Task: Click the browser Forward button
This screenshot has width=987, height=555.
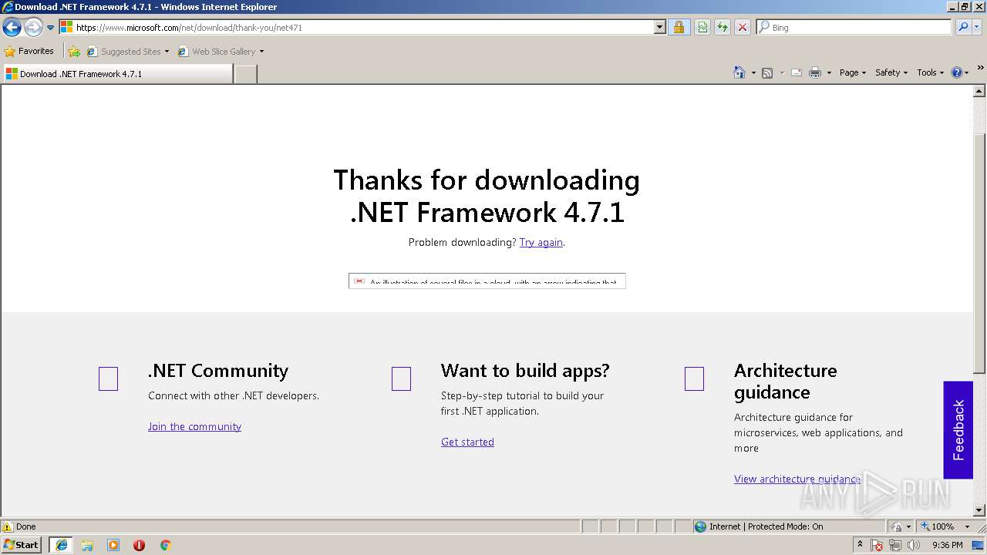Action: pos(33,28)
